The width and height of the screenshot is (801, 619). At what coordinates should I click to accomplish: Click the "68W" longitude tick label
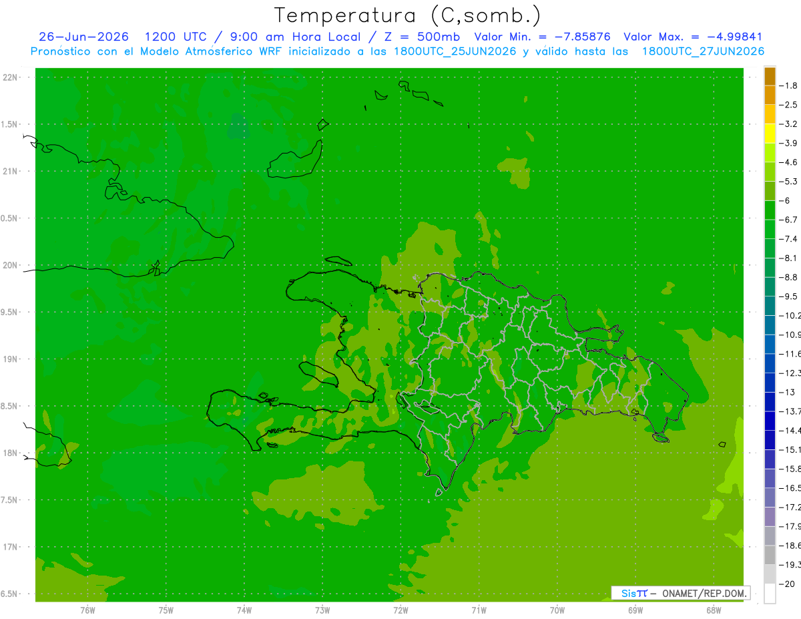point(714,610)
